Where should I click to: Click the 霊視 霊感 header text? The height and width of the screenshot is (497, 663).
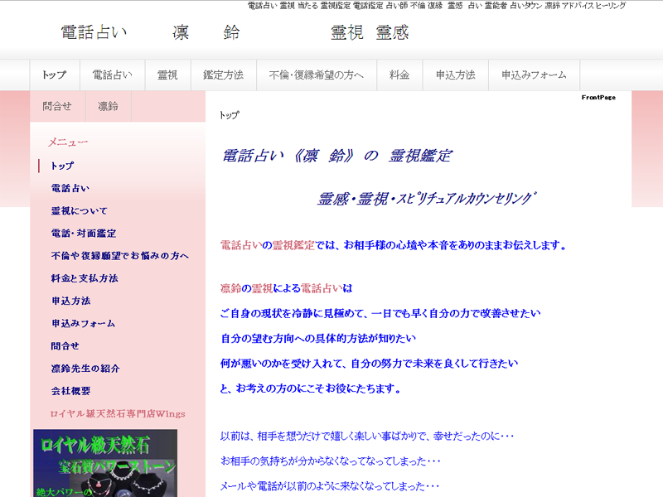coord(370,32)
